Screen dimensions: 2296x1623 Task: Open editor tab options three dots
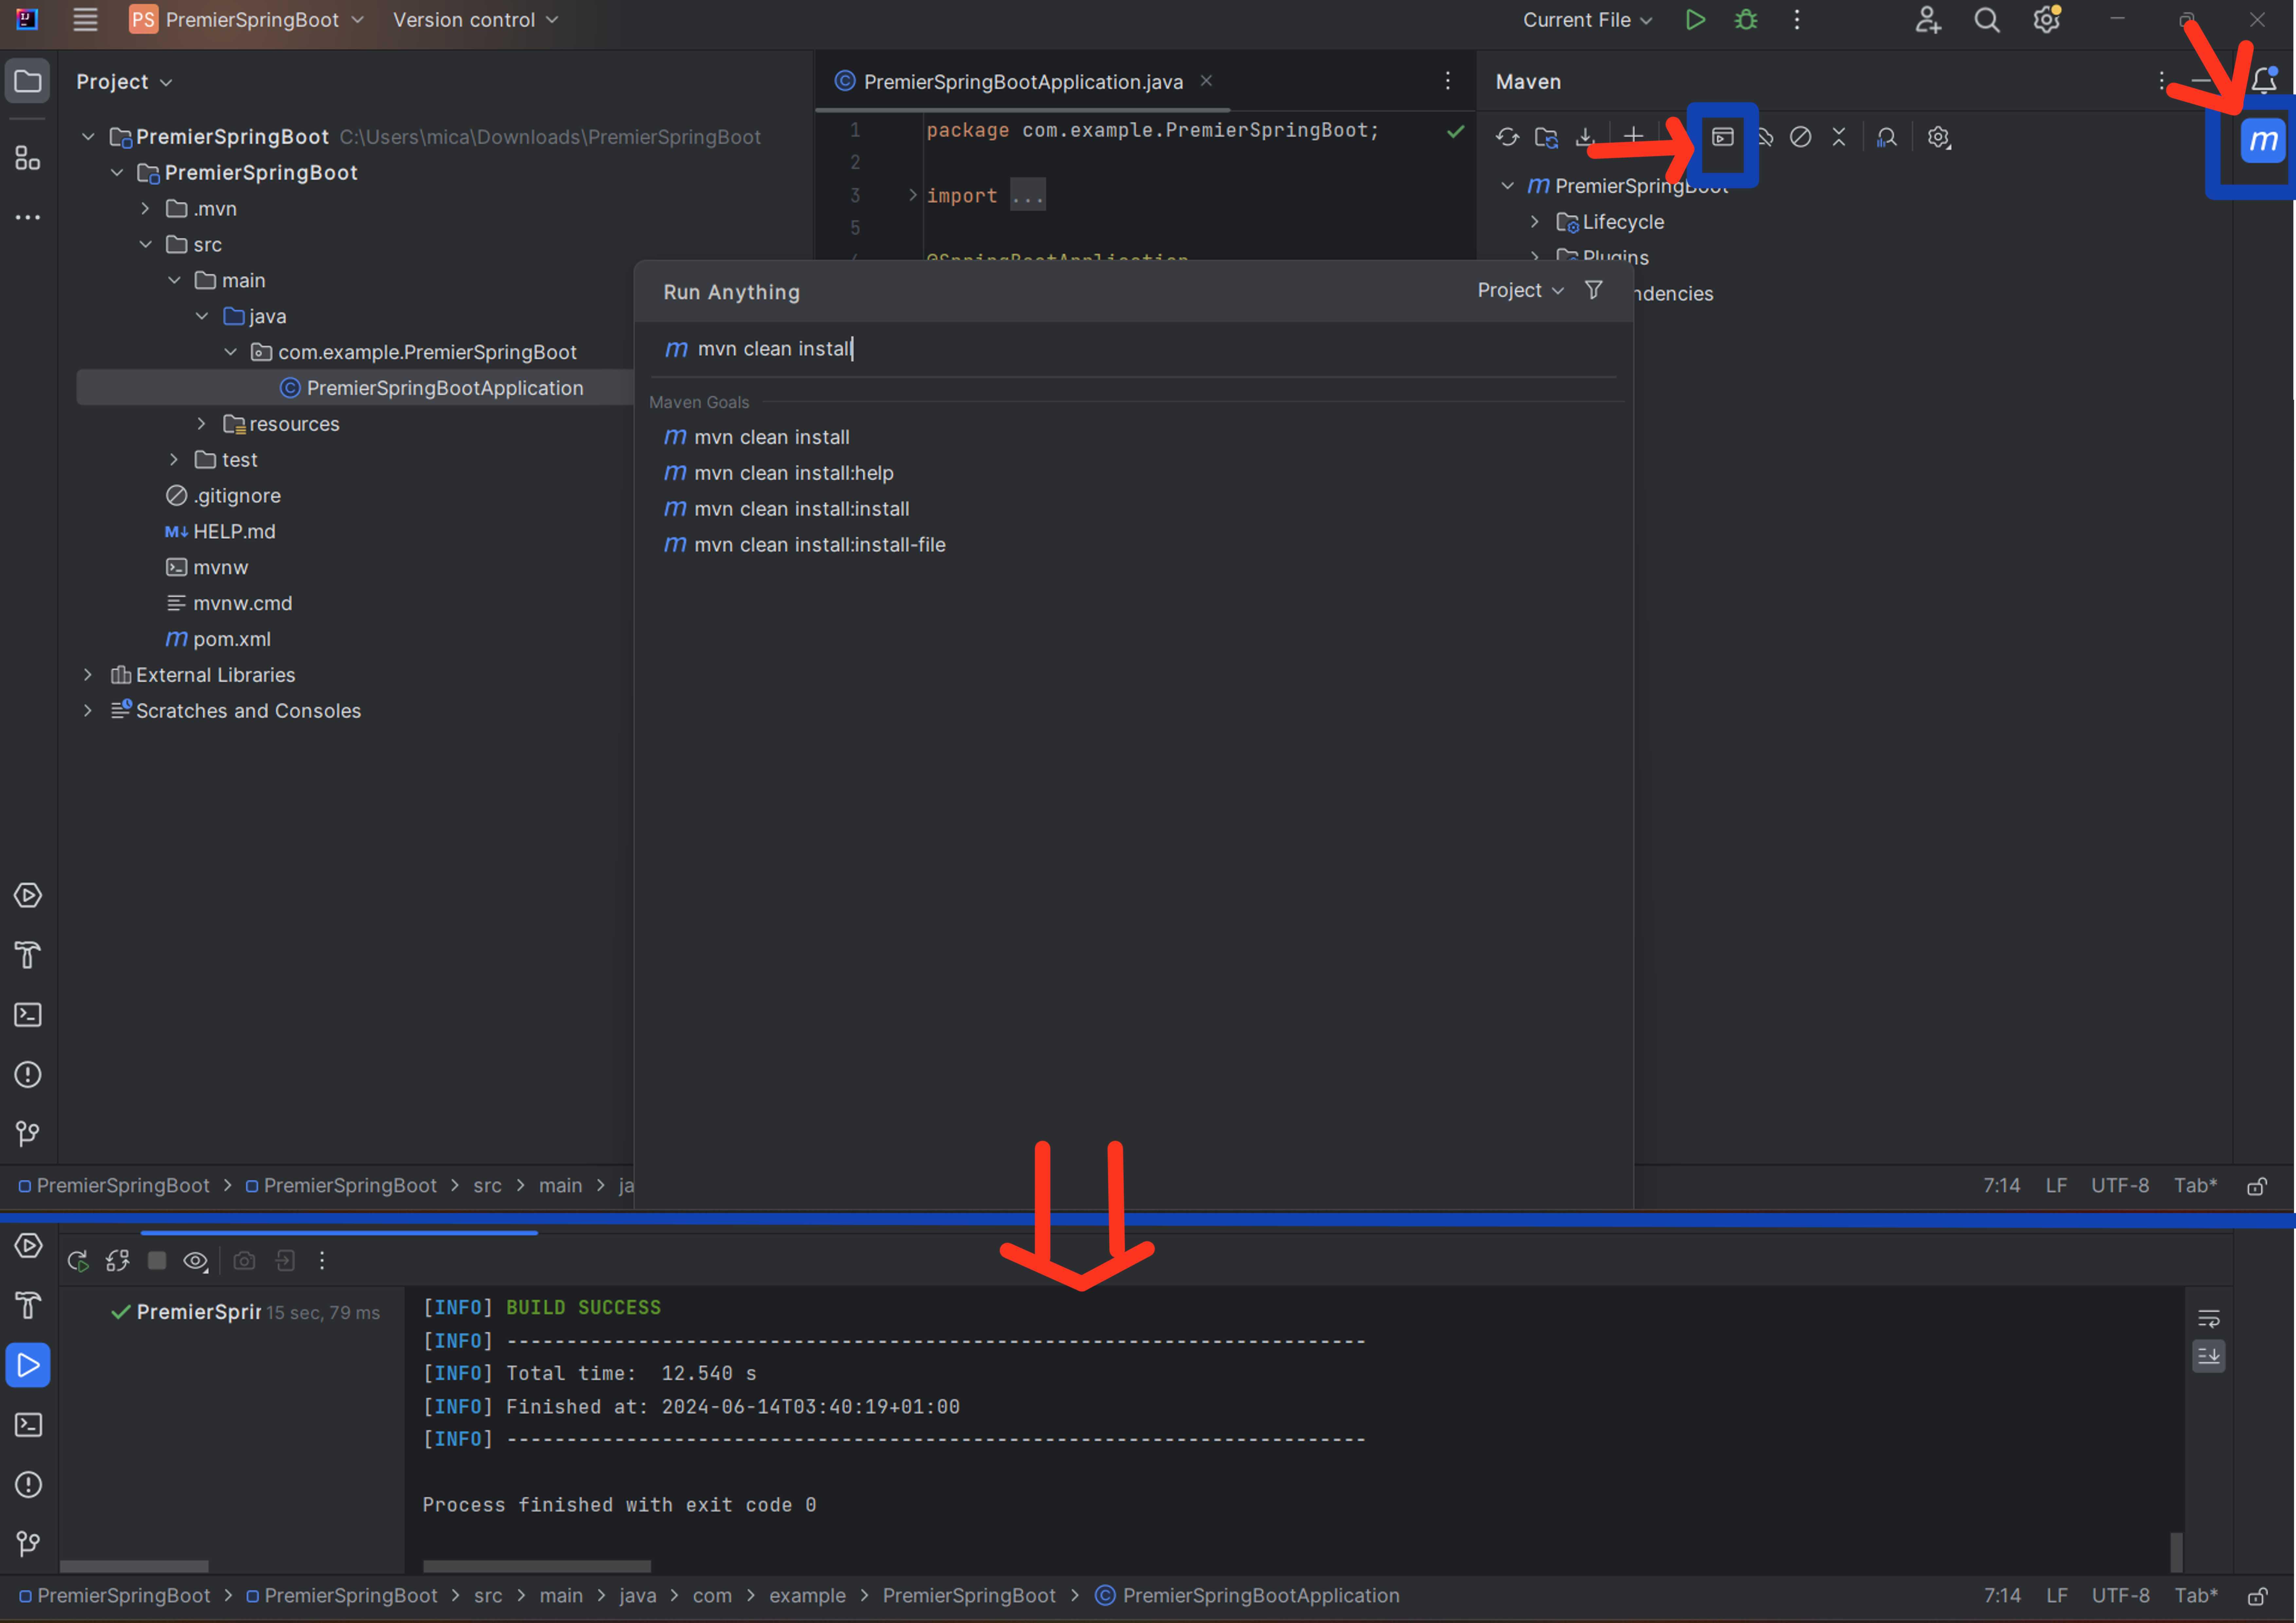(1447, 81)
